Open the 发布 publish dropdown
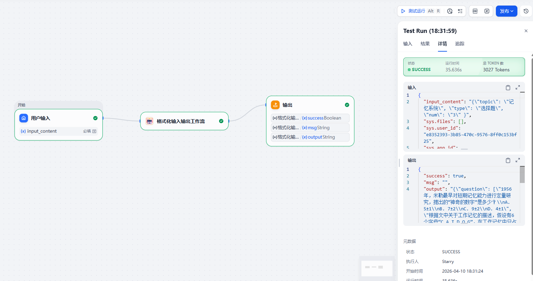The width and height of the screenshot is (533, 281). tap(506, 11)
